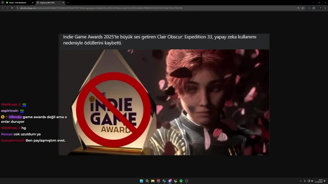
Task: Restore down the browser window
Action: (319, 3)
